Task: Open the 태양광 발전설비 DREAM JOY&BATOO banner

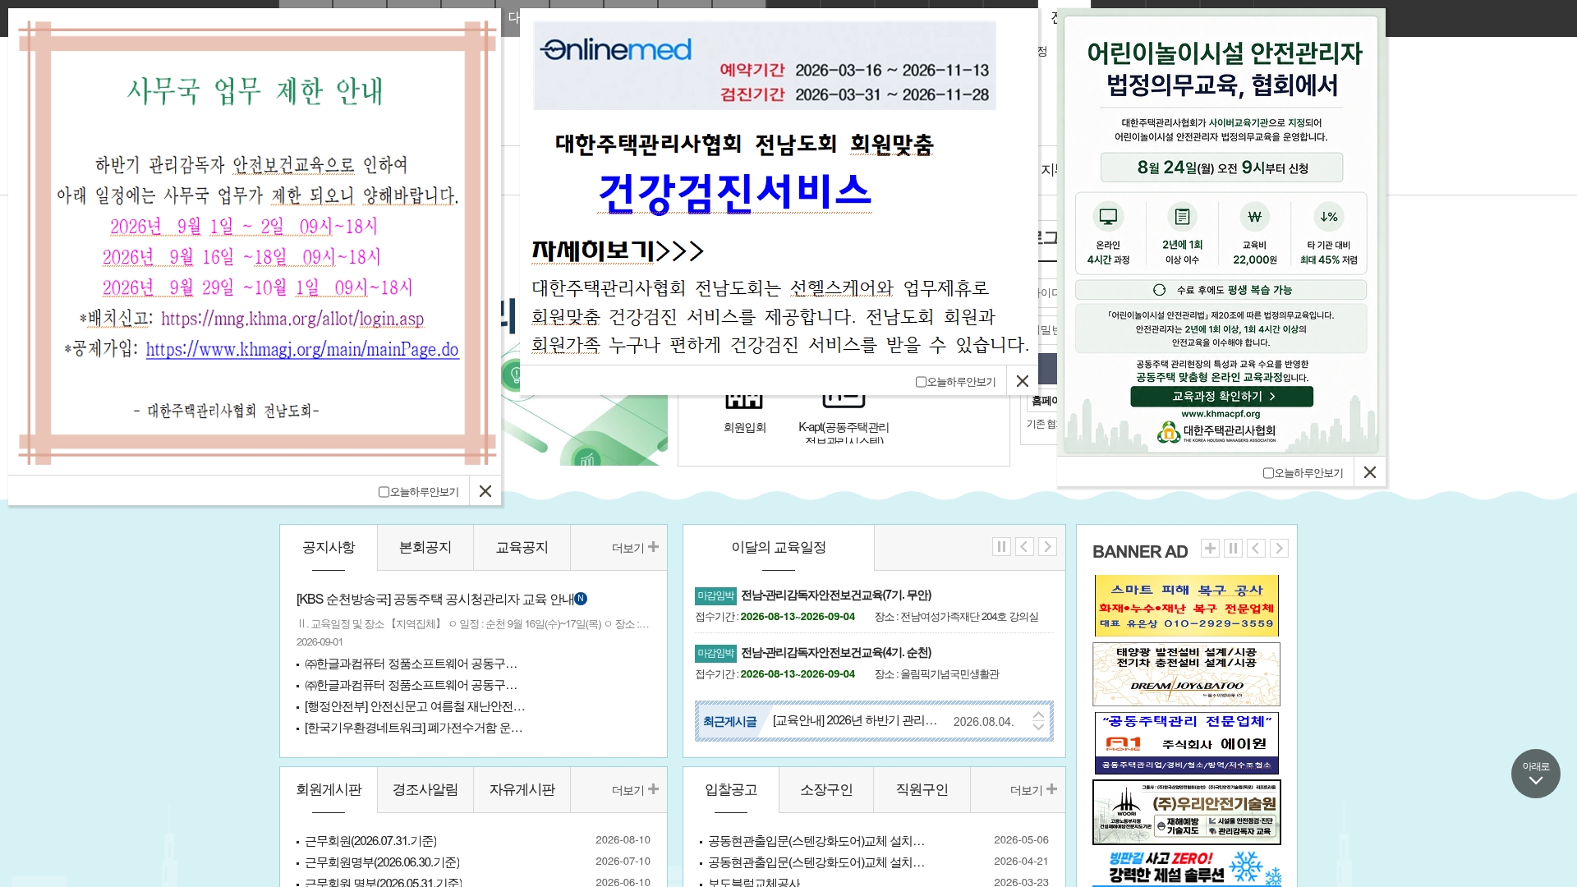Action: coord(1186,674)
